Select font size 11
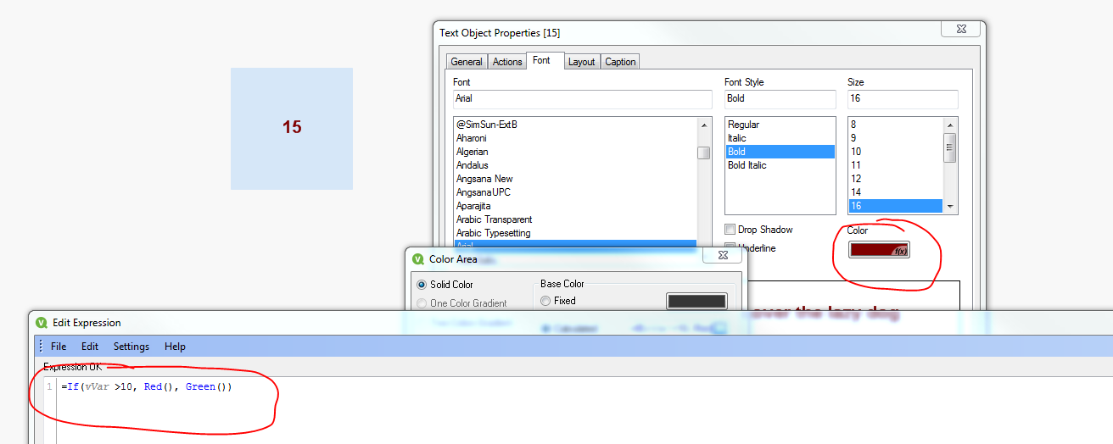 pyautogui.click(x=895, y=165)
